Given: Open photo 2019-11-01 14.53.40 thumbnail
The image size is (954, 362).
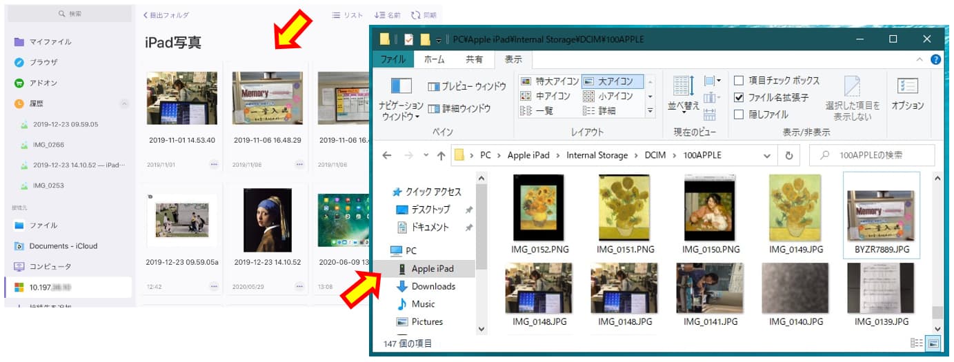Looking at the screenshot, I should [x=182, y=98].
